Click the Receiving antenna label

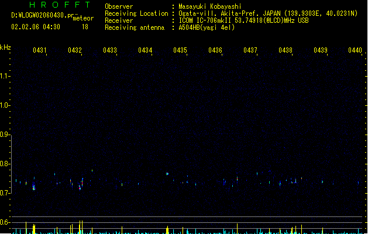135,27
